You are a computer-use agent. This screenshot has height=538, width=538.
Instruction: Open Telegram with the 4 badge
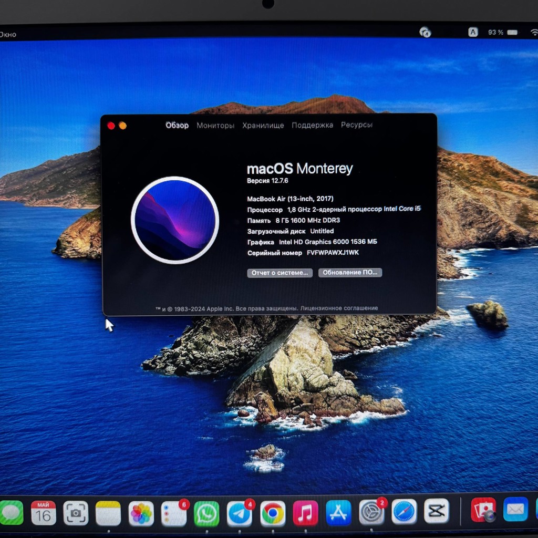click(x=240, y=514)
